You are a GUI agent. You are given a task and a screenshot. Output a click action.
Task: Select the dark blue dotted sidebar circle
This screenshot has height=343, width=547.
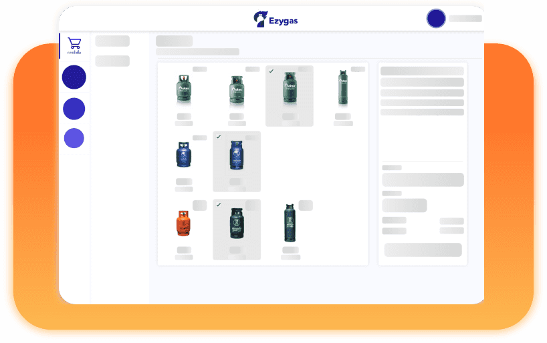tap(74, 77)
